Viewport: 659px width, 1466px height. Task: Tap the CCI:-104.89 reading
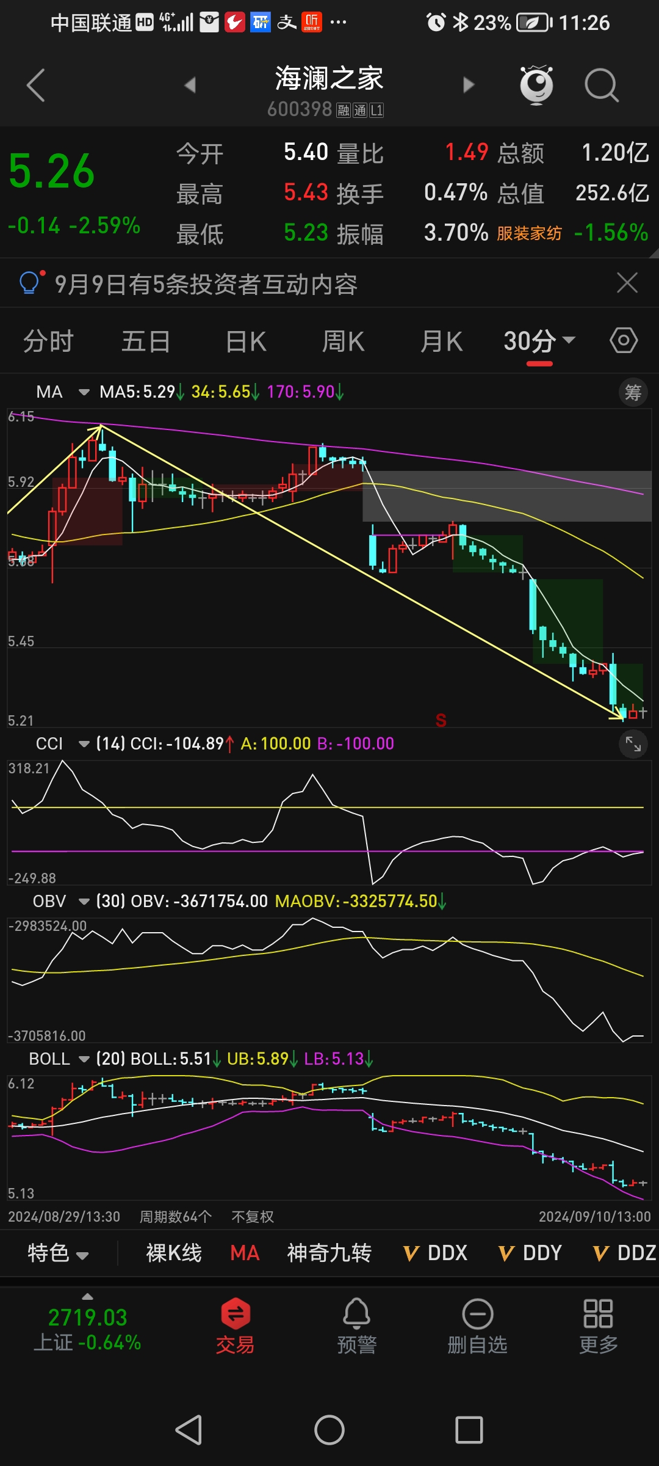[182, 743]
